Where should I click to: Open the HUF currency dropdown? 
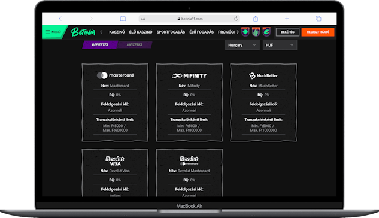click(280, 45)
